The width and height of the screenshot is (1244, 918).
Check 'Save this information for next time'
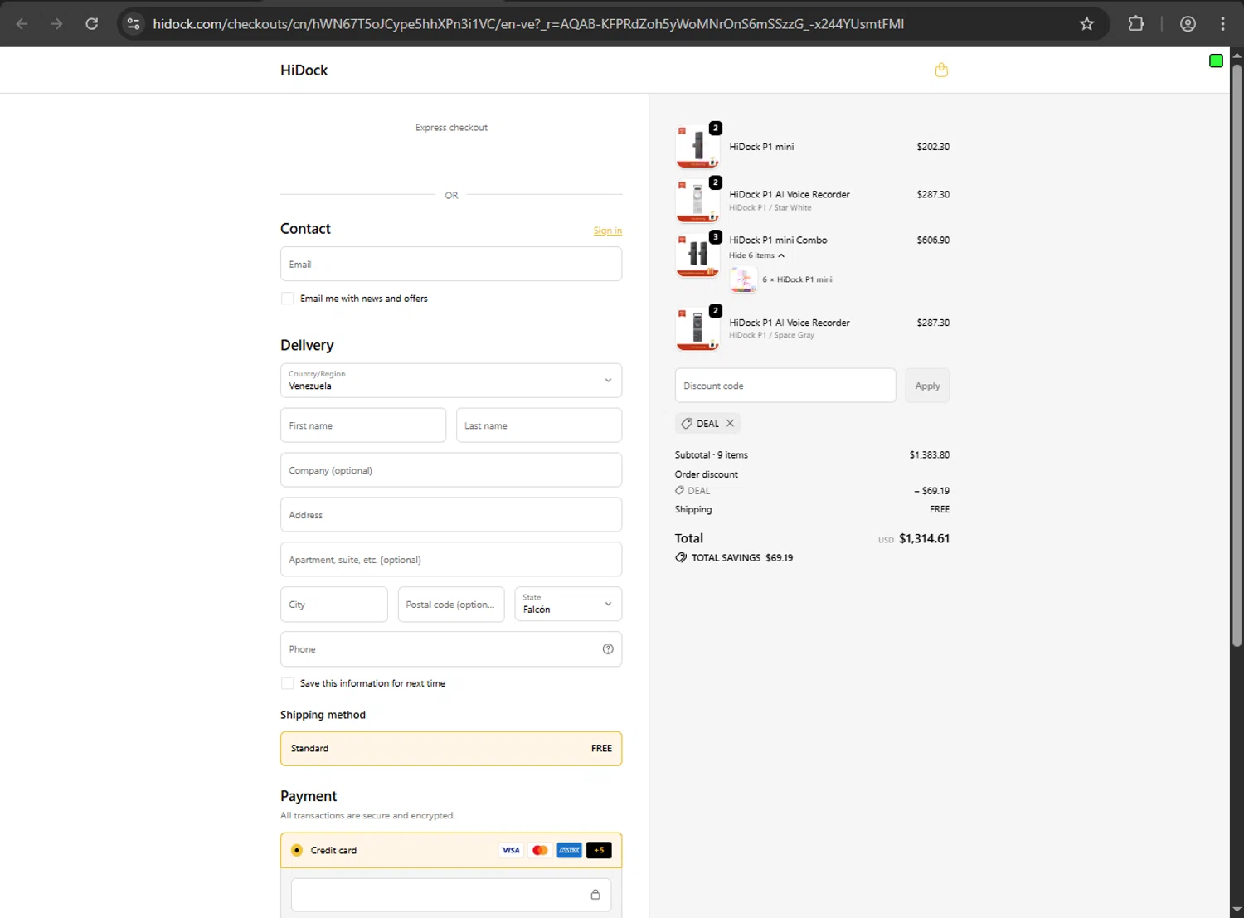pyautogui.click(x=288, y=683)
